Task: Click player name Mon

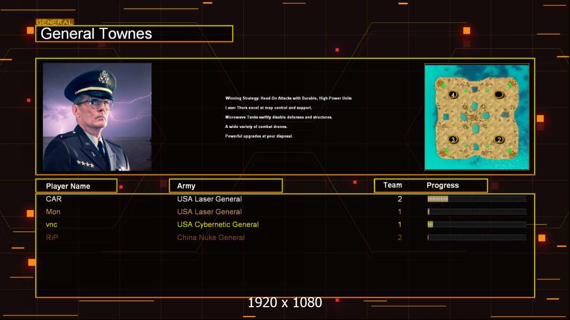Action: (53, 212)
